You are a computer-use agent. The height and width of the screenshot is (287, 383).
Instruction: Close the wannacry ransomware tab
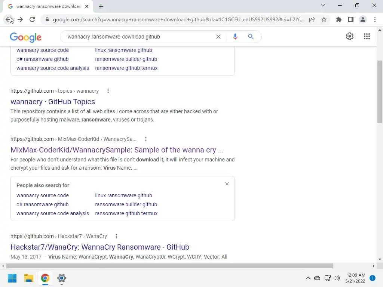coord(87,6)
